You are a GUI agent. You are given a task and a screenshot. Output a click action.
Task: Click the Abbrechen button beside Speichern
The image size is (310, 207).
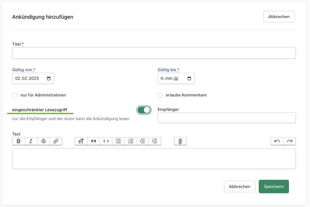(240, 186)
